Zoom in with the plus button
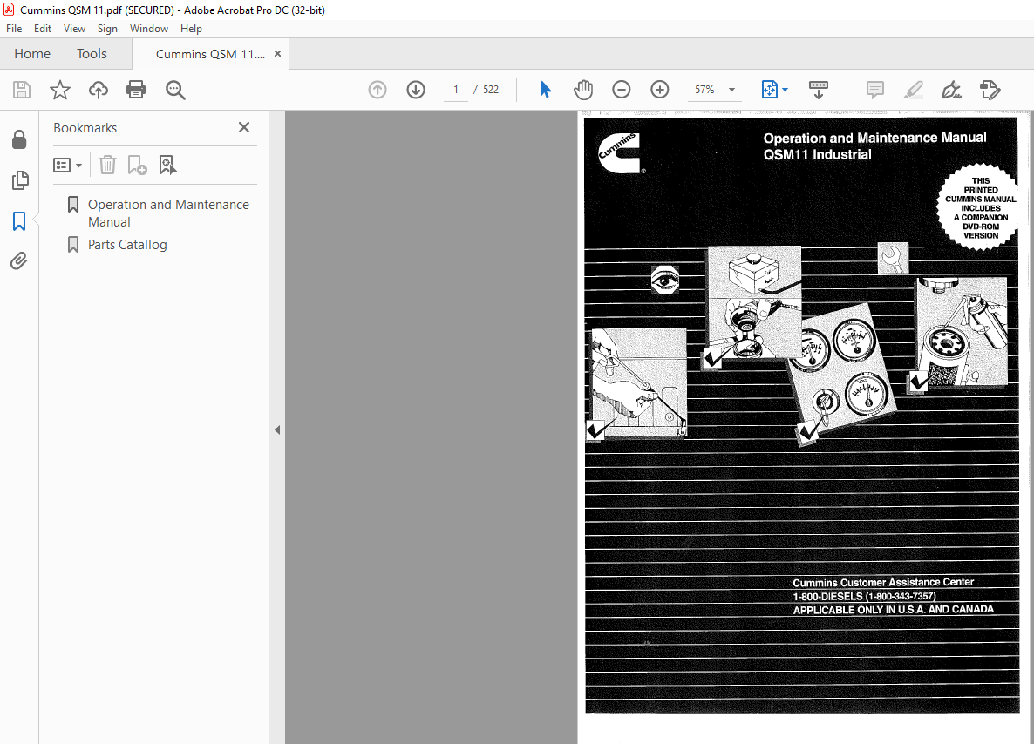The width and height of the screenshot is (1034, 744). pos(659,90)
